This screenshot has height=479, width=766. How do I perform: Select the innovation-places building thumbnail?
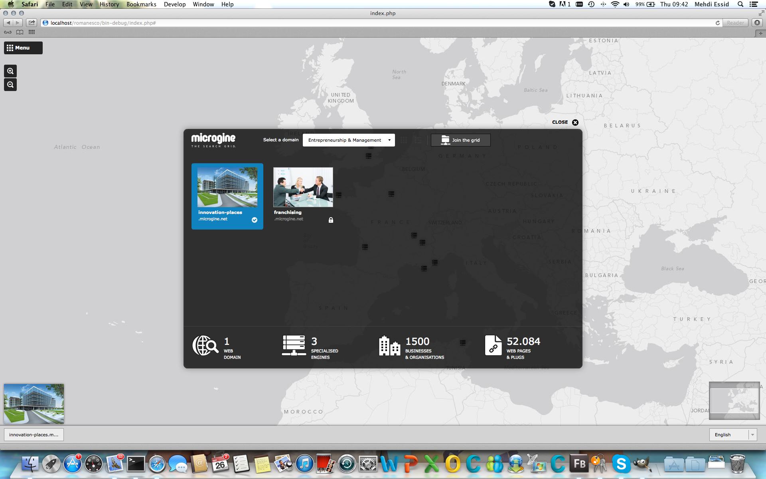pos(227,187)
